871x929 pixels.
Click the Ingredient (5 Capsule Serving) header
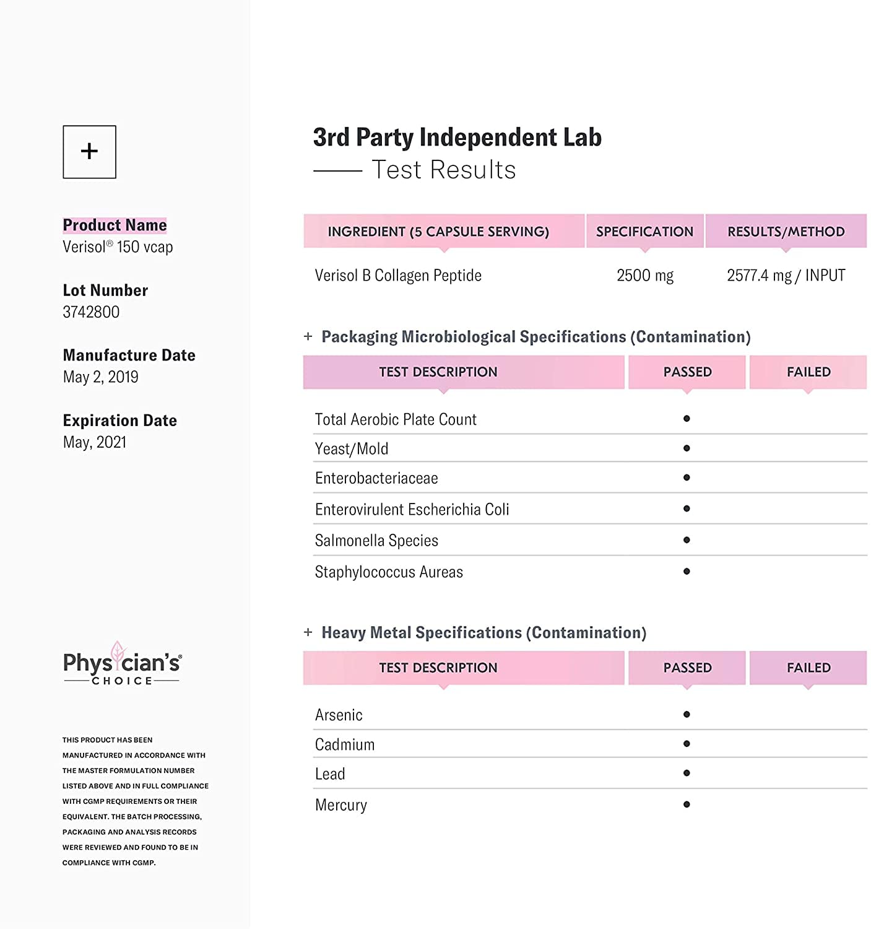438,232
